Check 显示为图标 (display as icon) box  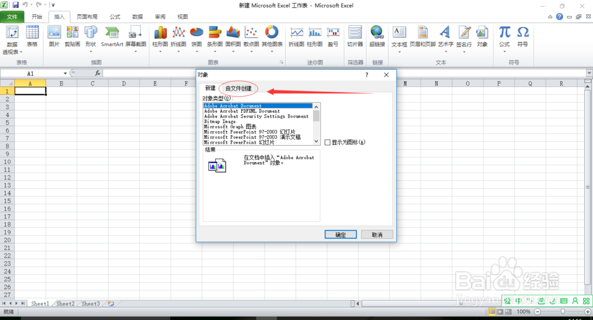point(327,142)
